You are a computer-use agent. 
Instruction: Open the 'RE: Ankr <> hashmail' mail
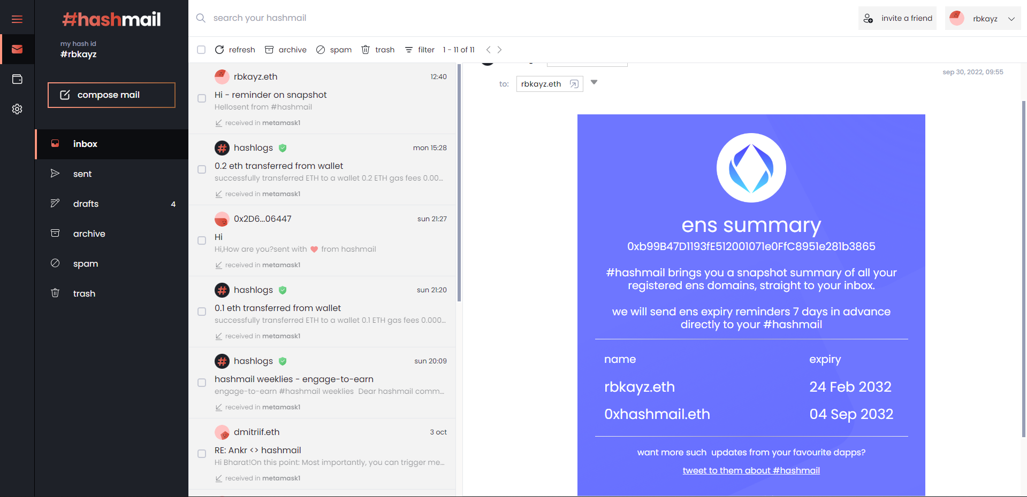pyautogui.click(x=322, y=454)
